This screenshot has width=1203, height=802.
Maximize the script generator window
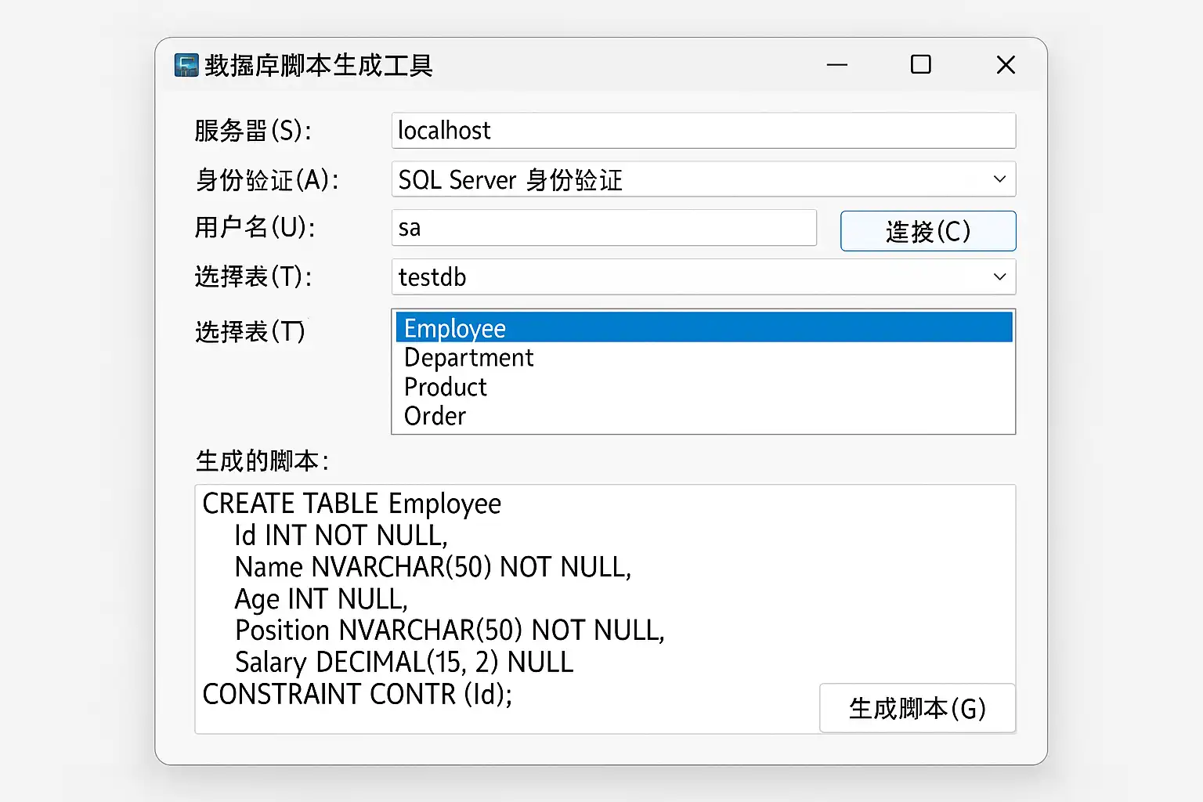coord(921,65)
